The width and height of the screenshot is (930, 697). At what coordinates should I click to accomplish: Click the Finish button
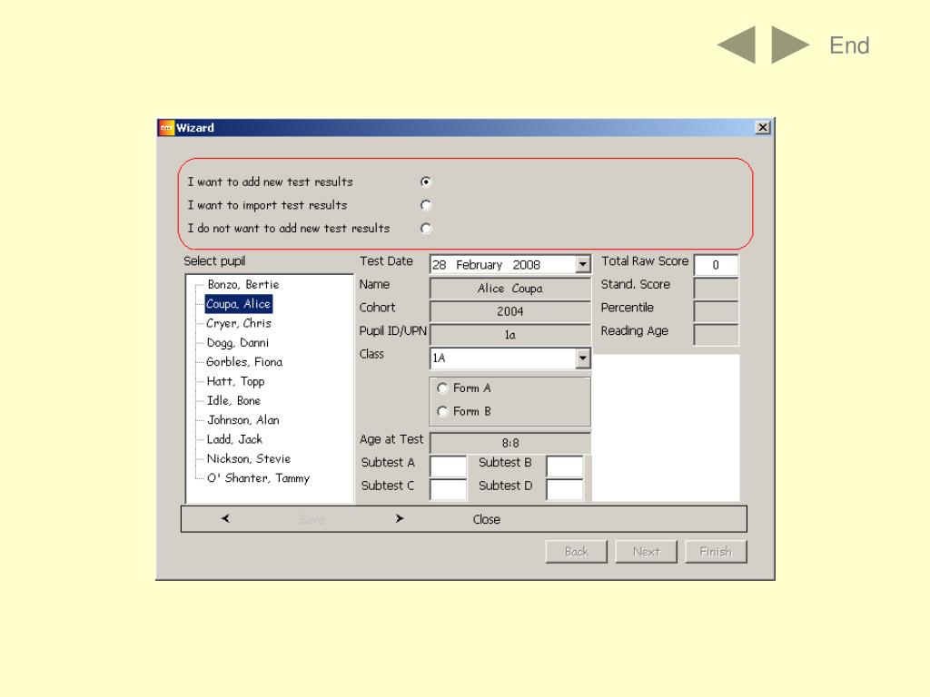(716, 552)
